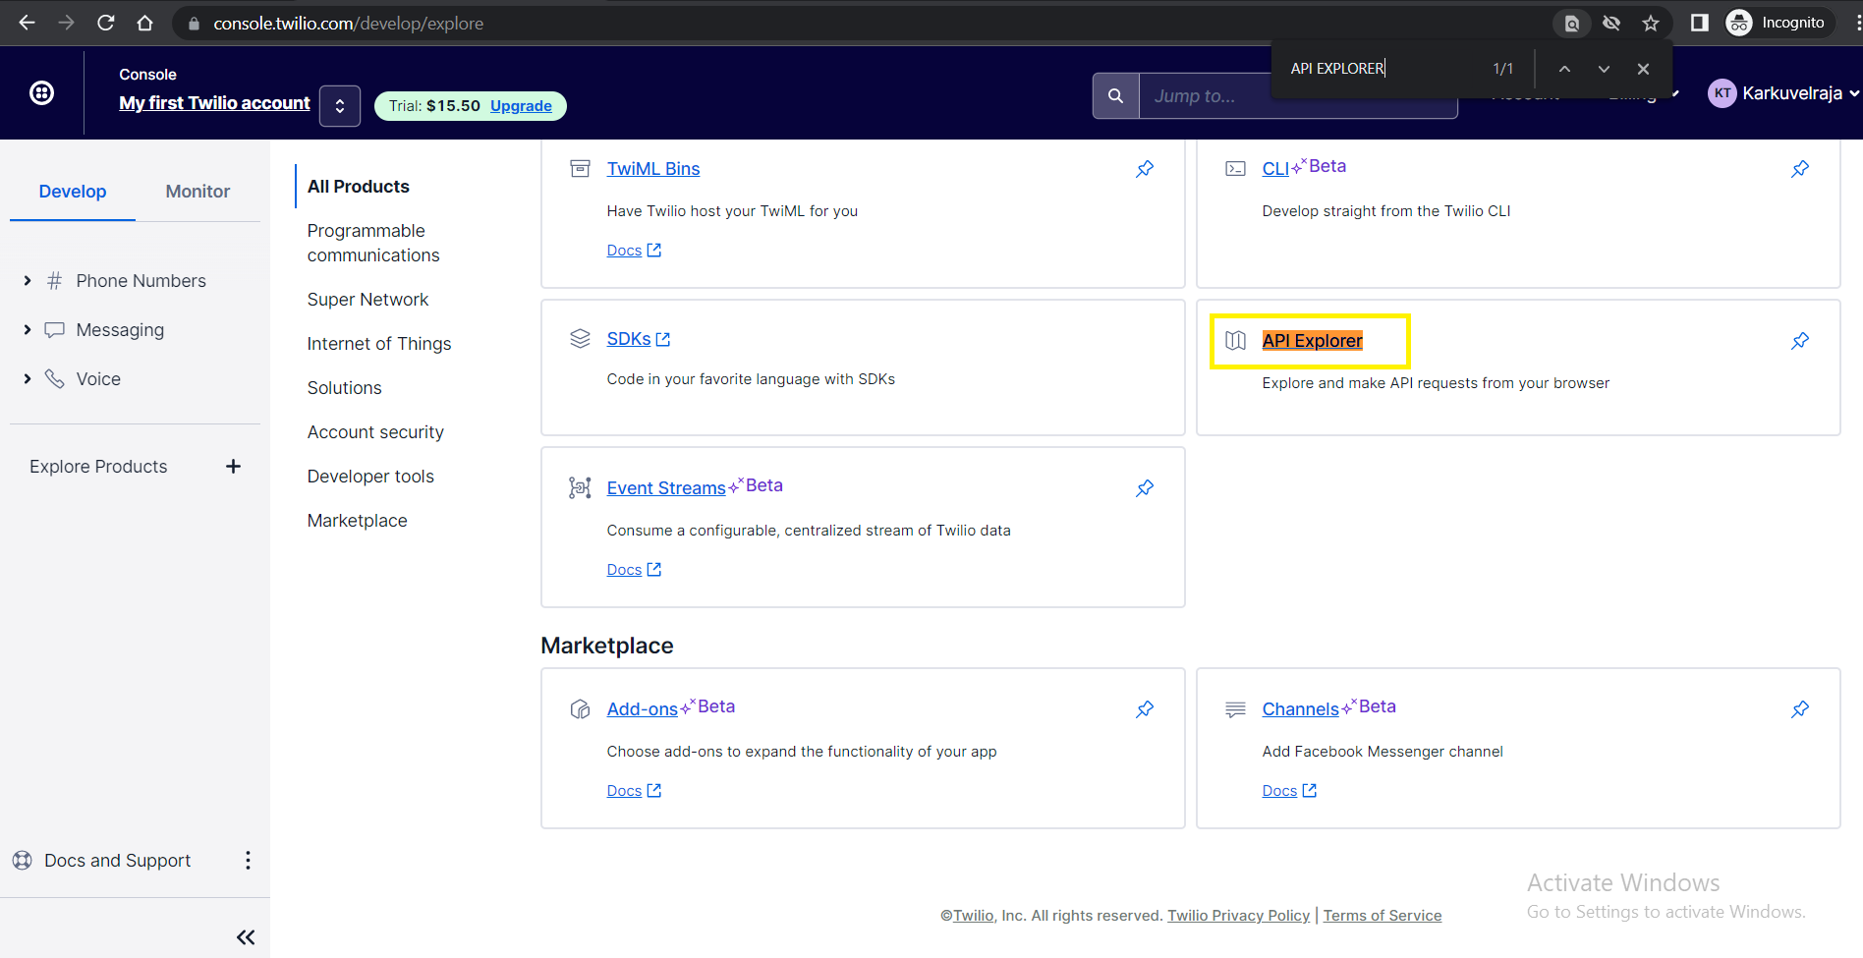Click the CLI terminal icon
1863x958 pixels.
click(x=1235, y=169)
